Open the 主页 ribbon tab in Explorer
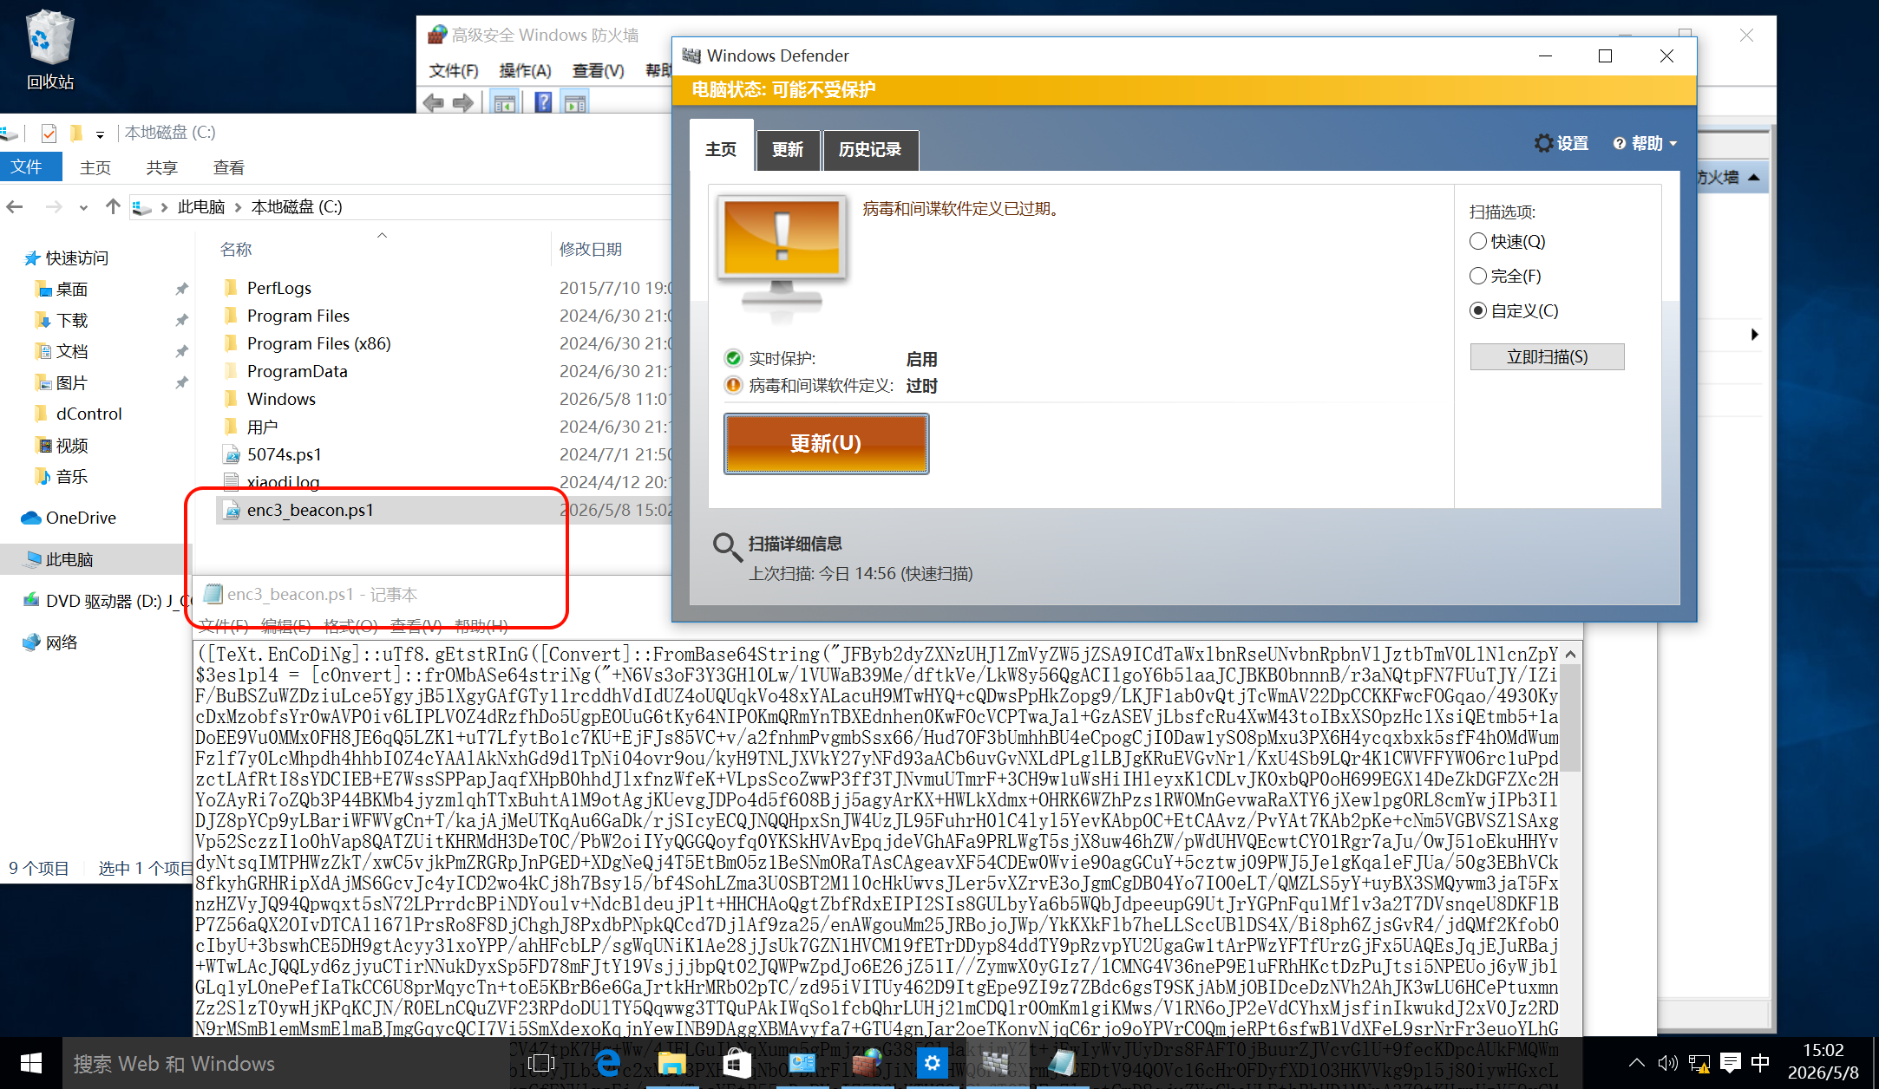Screen dimensions: 1879x1089 95,167
